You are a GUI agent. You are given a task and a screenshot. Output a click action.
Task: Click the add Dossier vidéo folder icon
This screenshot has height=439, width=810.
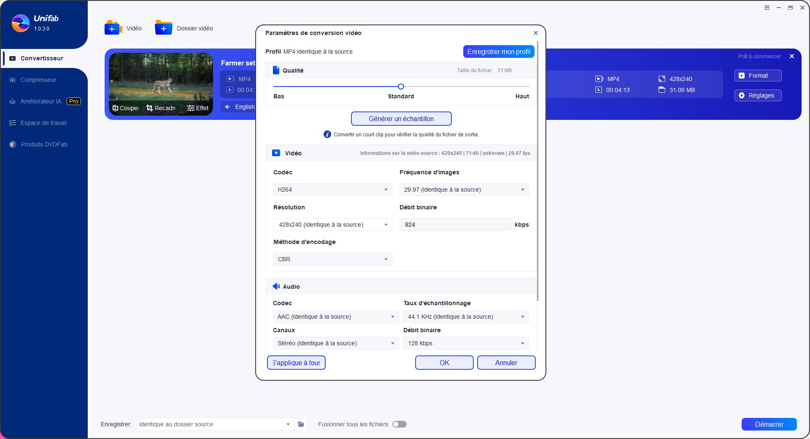(x=163, y=28)
